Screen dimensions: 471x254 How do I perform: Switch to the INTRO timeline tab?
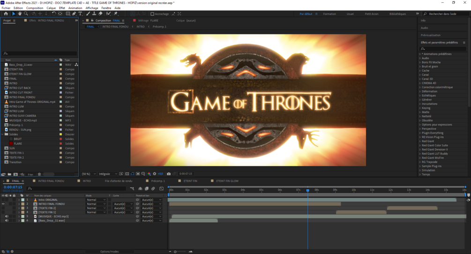(x=87, y=181)
